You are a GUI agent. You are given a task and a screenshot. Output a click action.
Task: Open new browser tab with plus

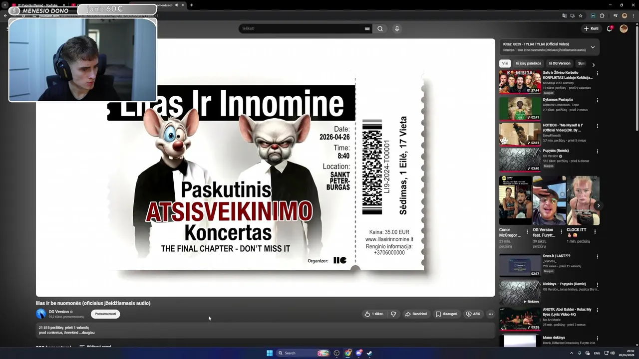pos(191,5)
